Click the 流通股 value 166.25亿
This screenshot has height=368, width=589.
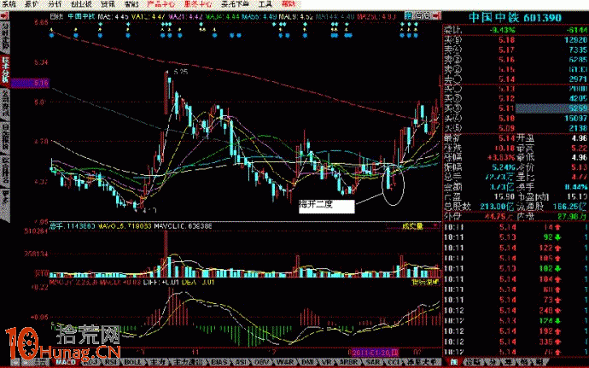pos(570,207)
